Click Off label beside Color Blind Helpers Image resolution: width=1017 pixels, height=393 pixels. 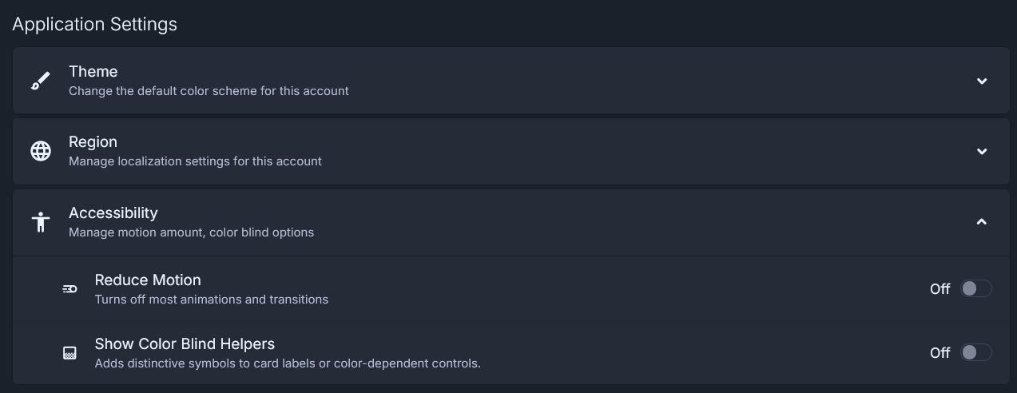coord(940,353)
